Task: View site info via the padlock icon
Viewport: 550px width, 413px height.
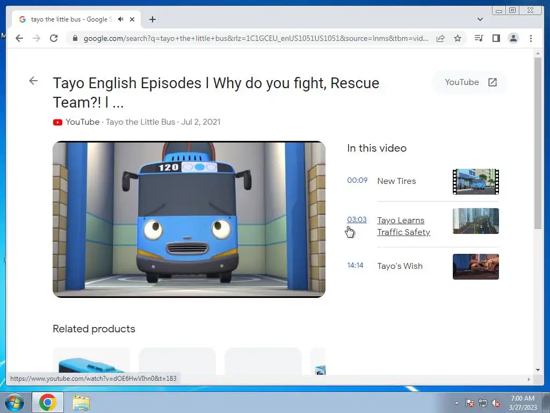Action: (75, 38)
